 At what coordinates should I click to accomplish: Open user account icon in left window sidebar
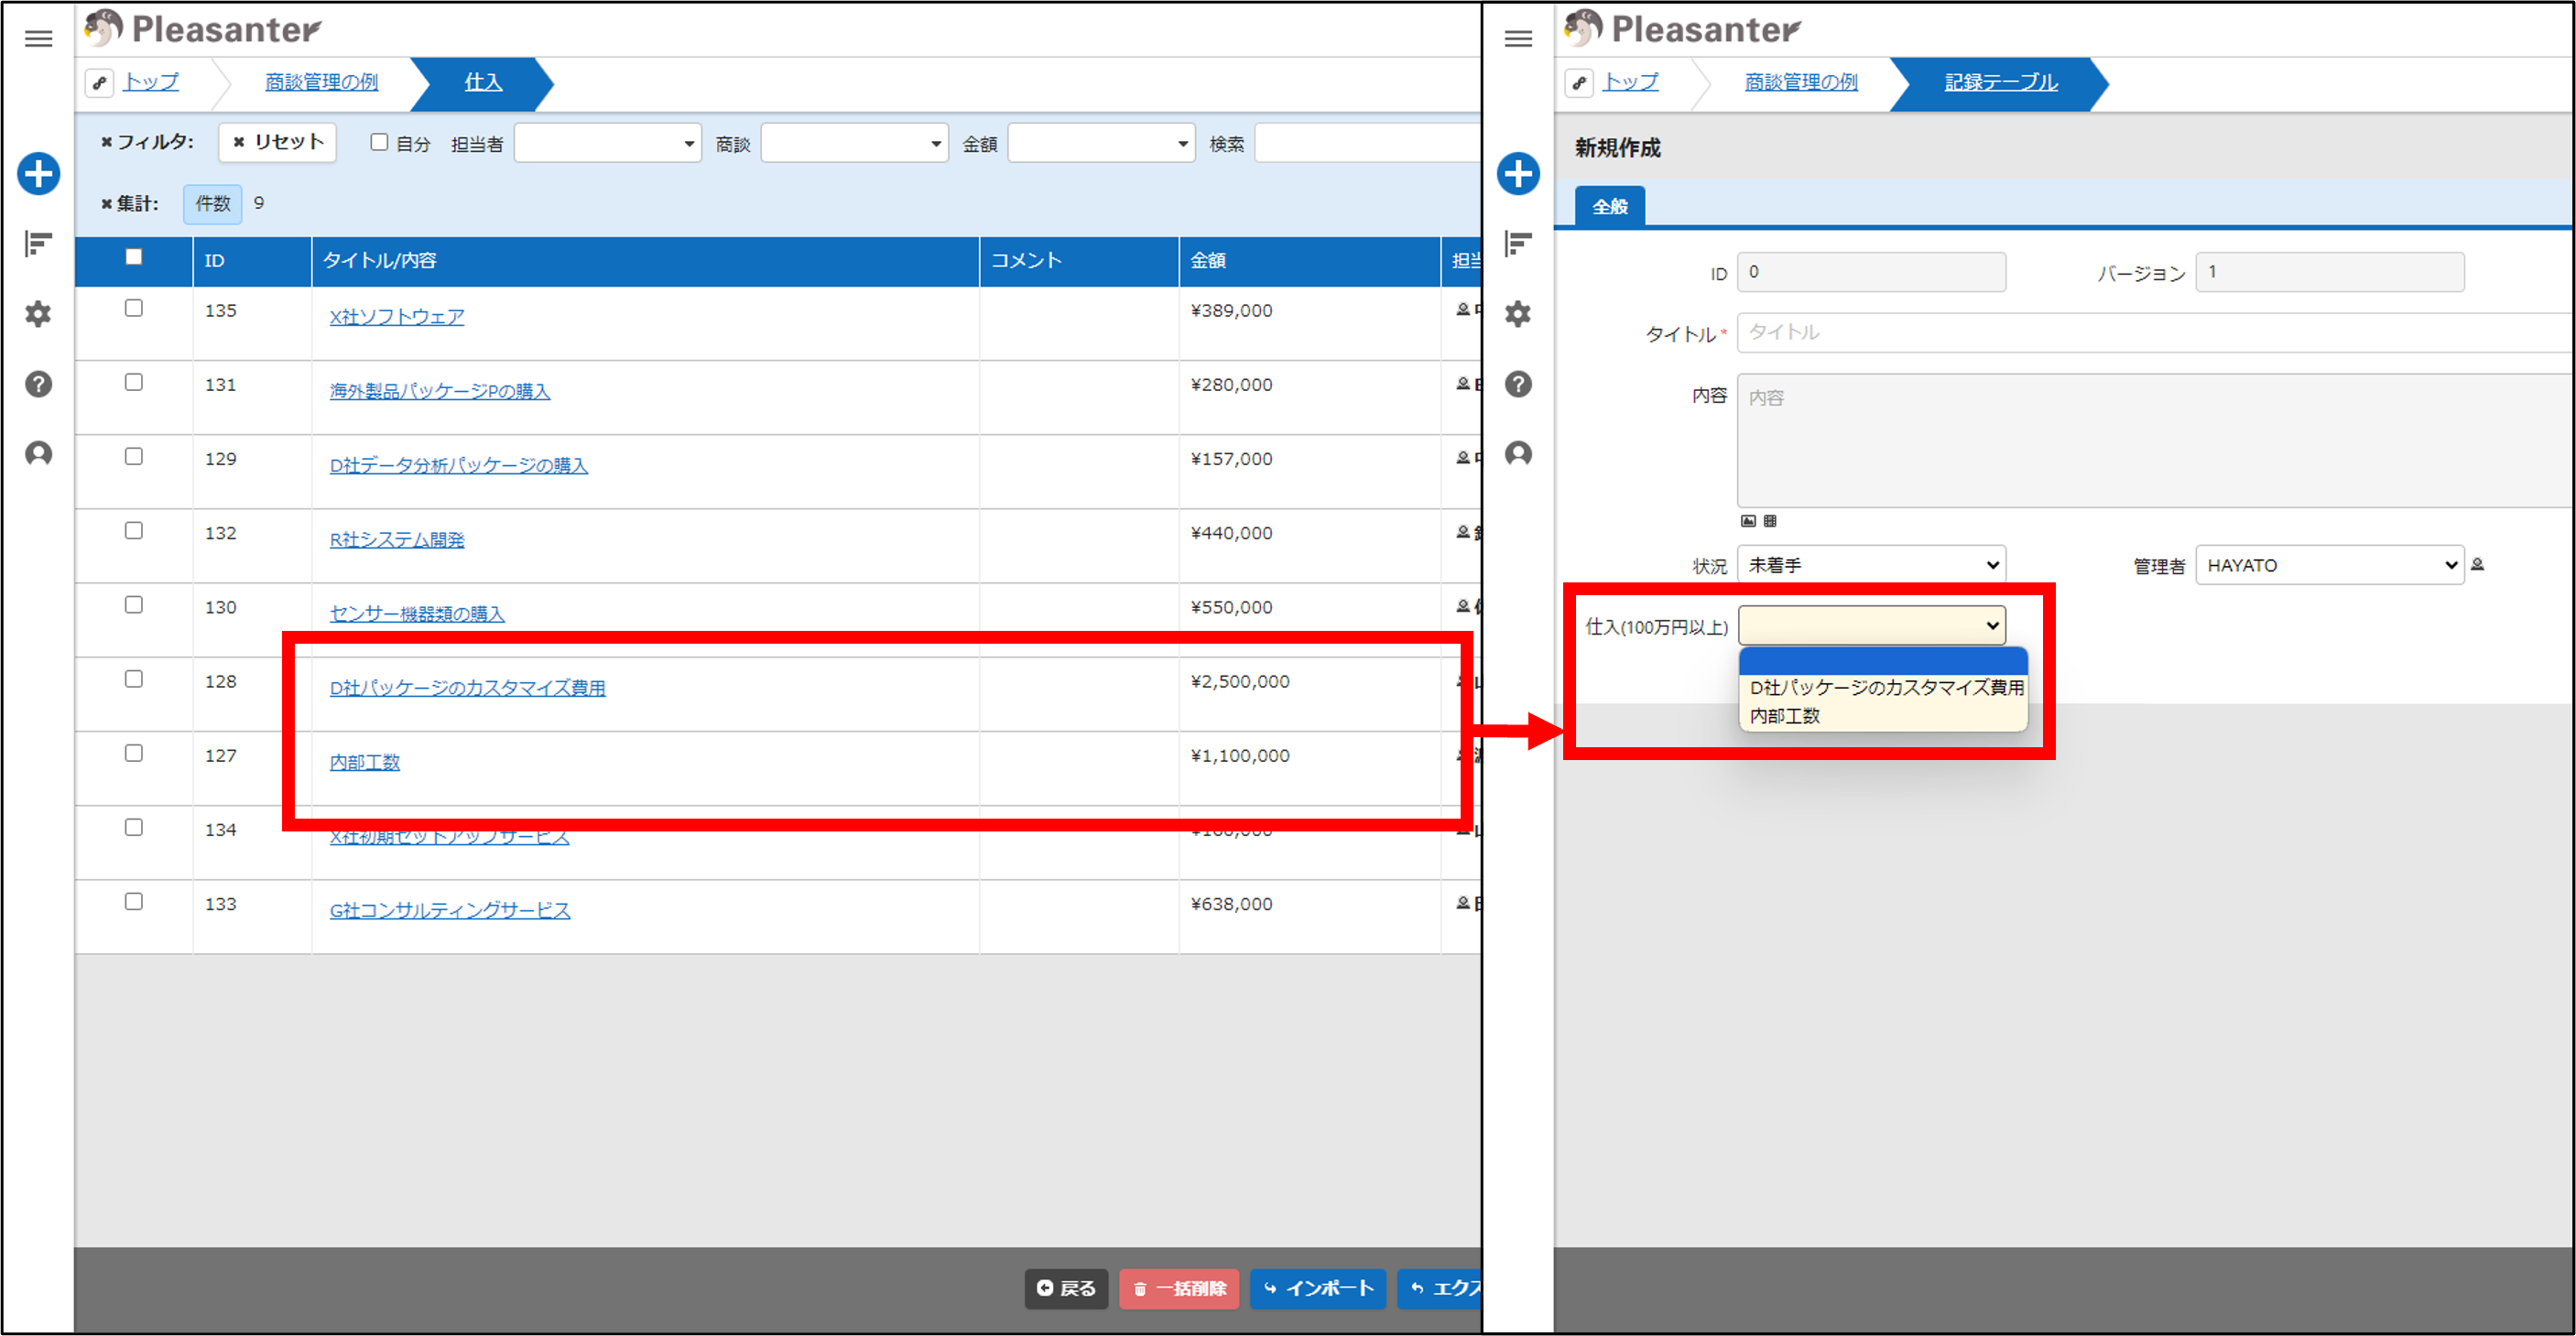pos(38,454)
